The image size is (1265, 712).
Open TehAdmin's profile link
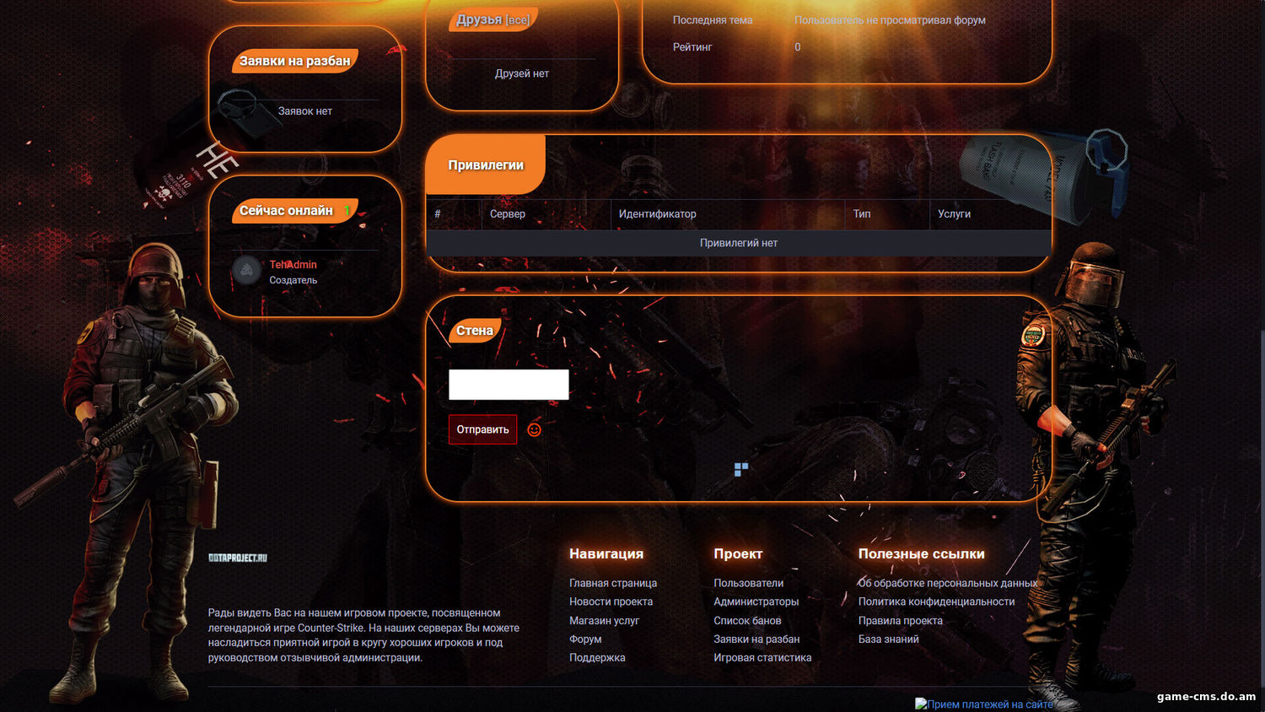[293, 264]
